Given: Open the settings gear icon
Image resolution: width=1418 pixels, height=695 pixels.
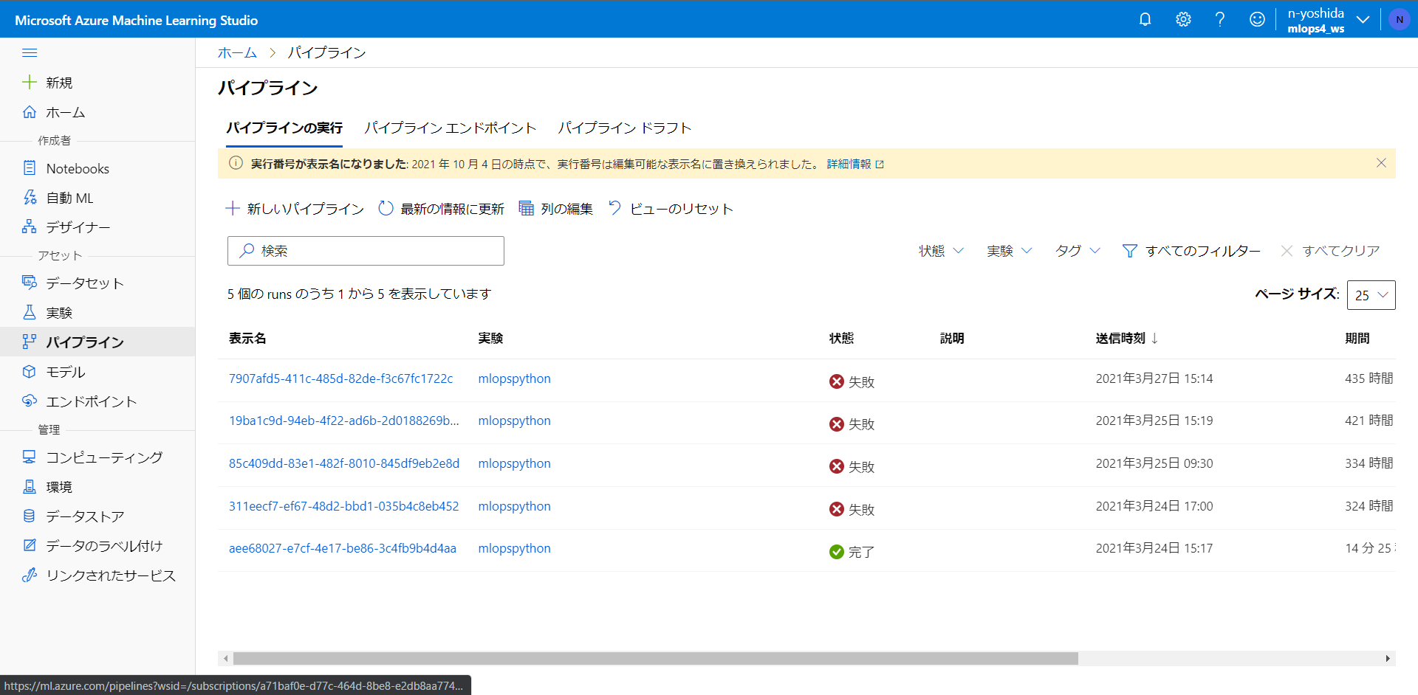Looking at the screenshot, I should point(1183,19).
